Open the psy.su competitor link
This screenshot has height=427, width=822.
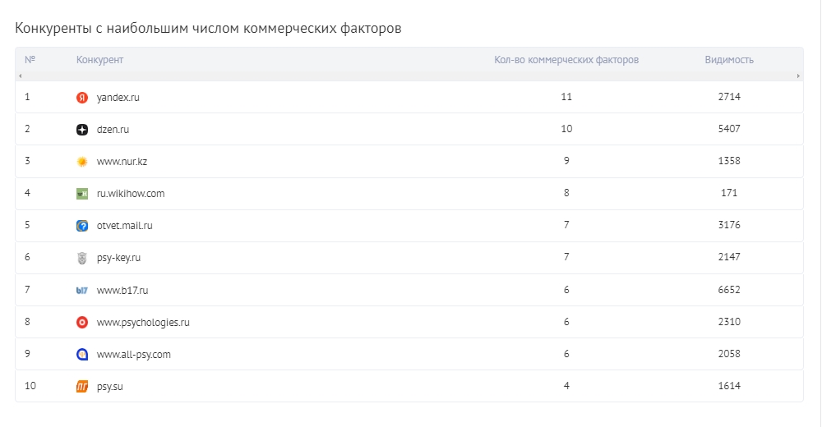(109, 387)
